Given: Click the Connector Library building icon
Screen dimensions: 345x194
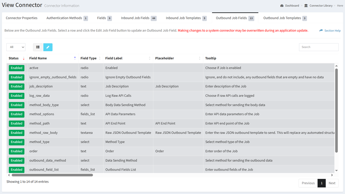Looking at the screenshot, I should coord(306,6).
